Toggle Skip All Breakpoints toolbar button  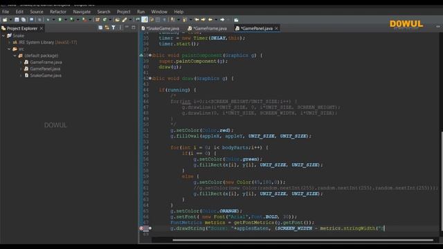(x=39, y=19)
